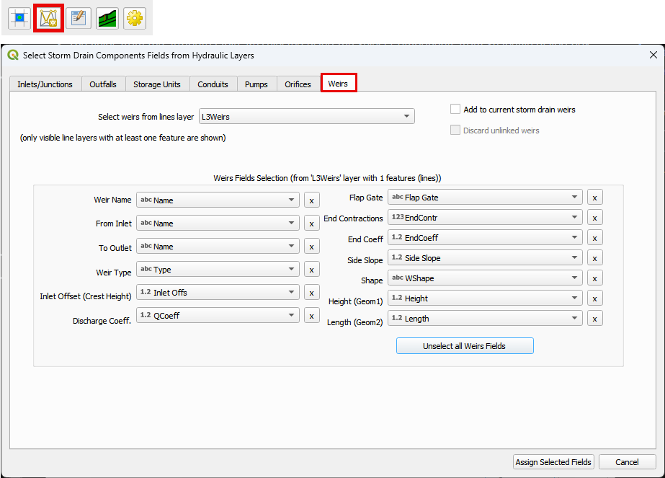Screen dimensions: 665x478
Task: Toggle Discard unlinked weirs checkbox
Action: (455, 130)
